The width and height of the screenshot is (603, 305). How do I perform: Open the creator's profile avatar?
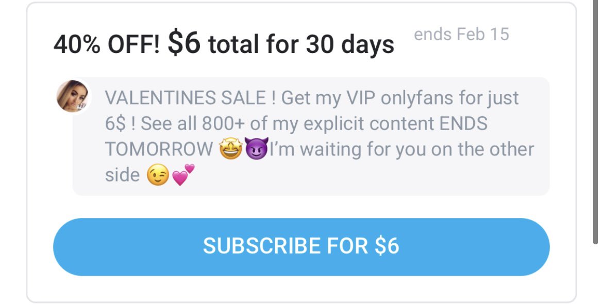[x=72, y=96]
